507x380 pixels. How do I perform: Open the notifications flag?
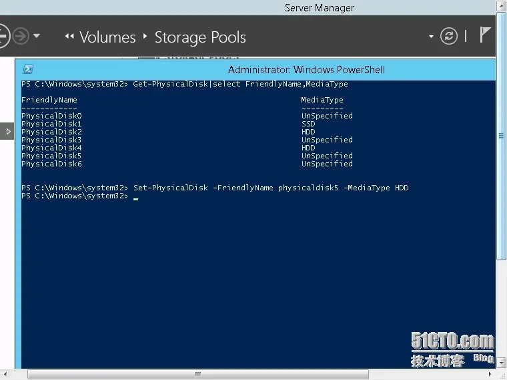486,35
